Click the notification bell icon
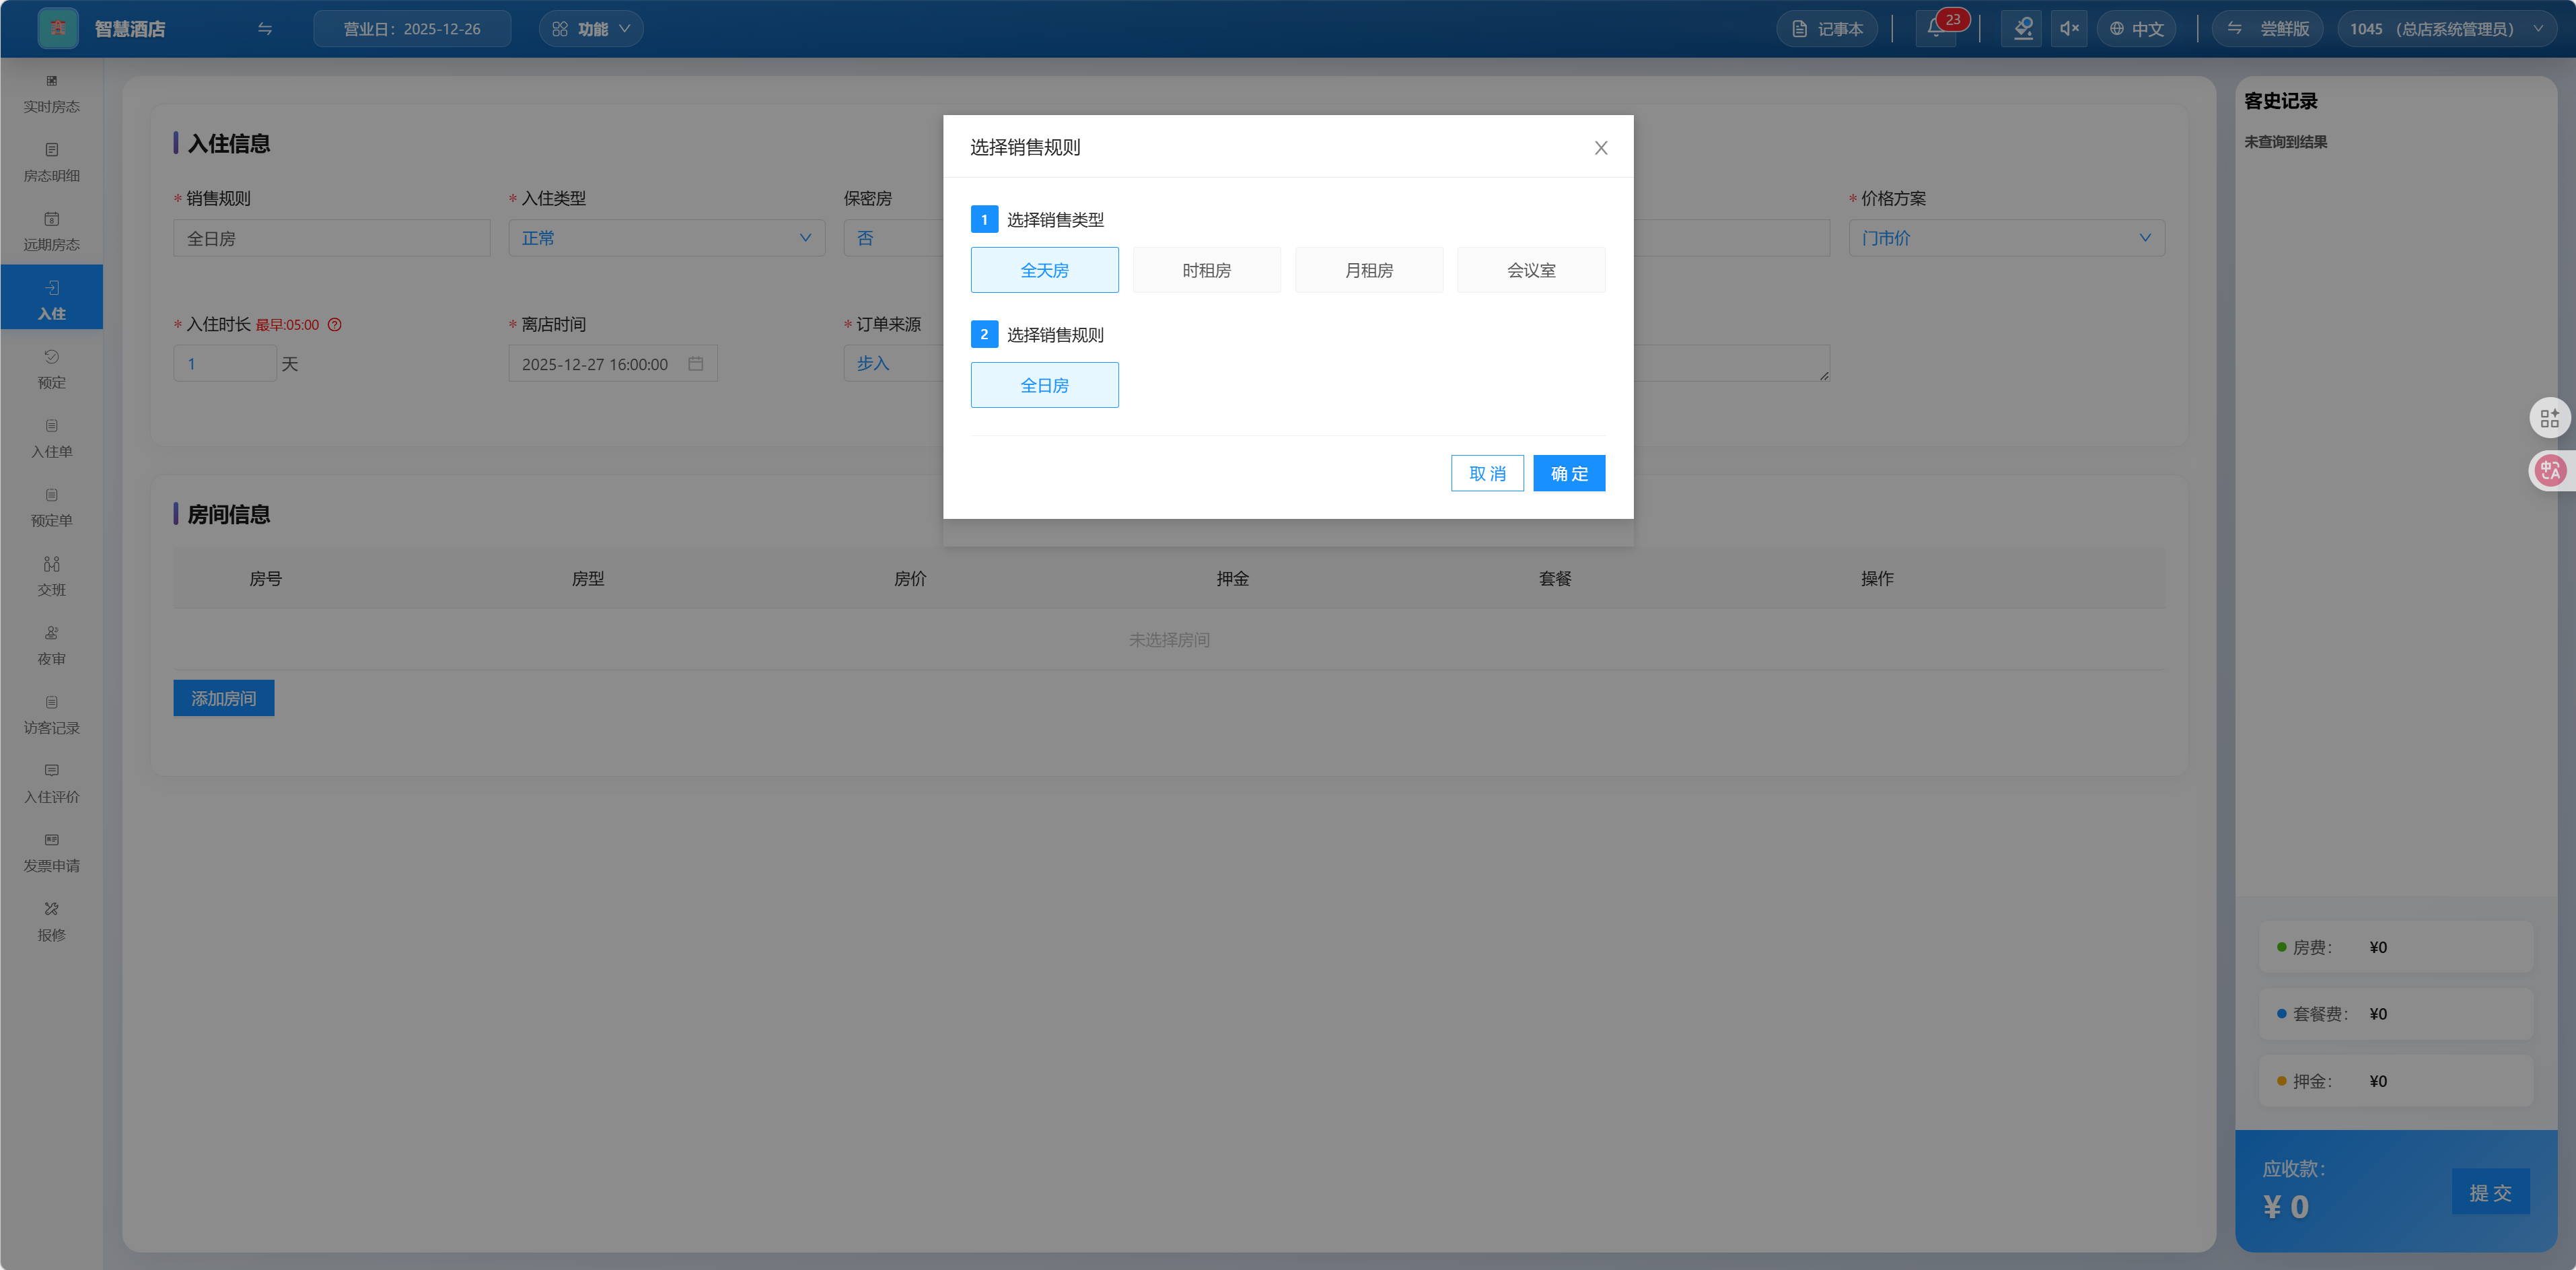This screenshot has height=1270, width=2576. [x=1935, y=29]
